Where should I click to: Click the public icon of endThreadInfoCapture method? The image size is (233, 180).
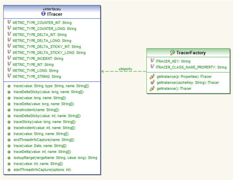pos(9,140)
